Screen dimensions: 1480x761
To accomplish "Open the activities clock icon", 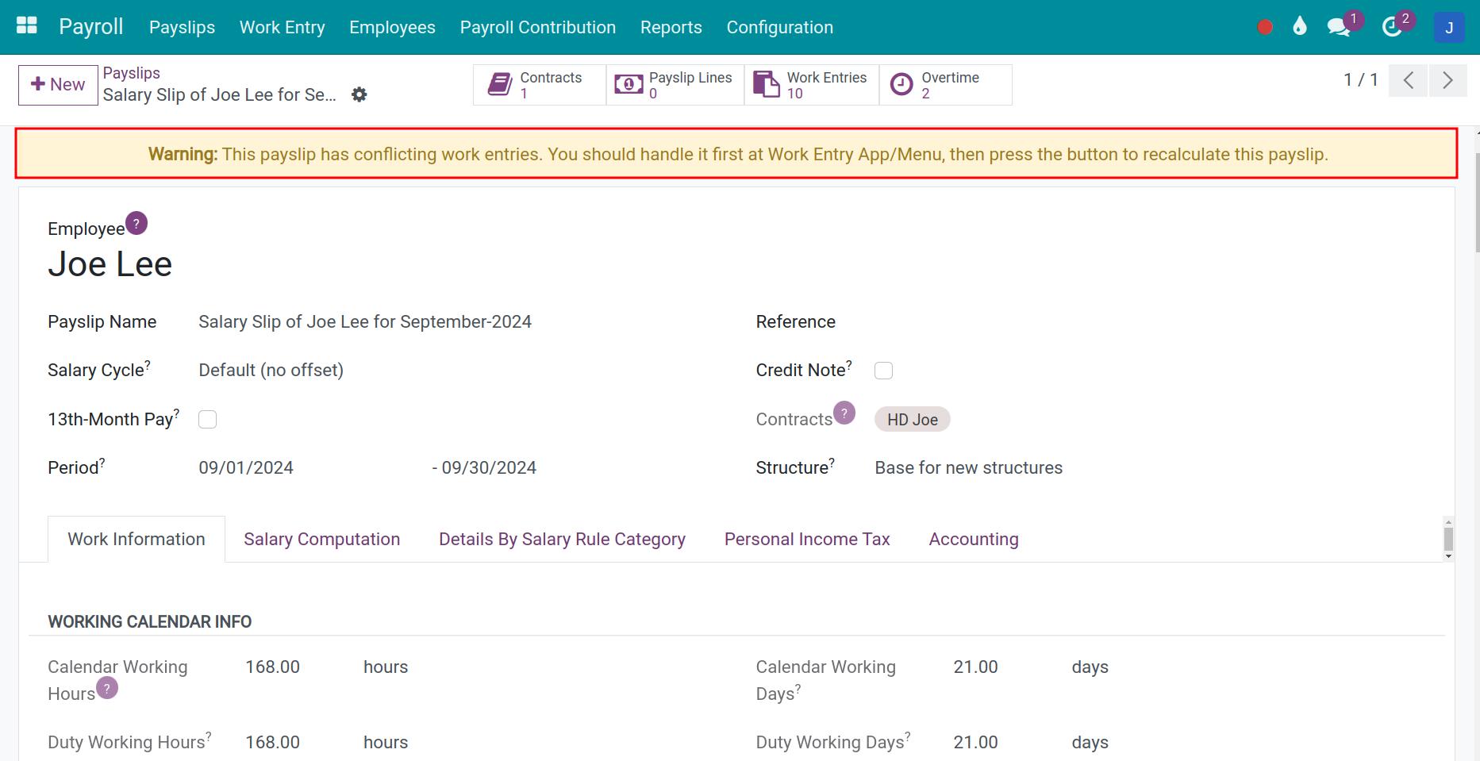I will 1393,27.
